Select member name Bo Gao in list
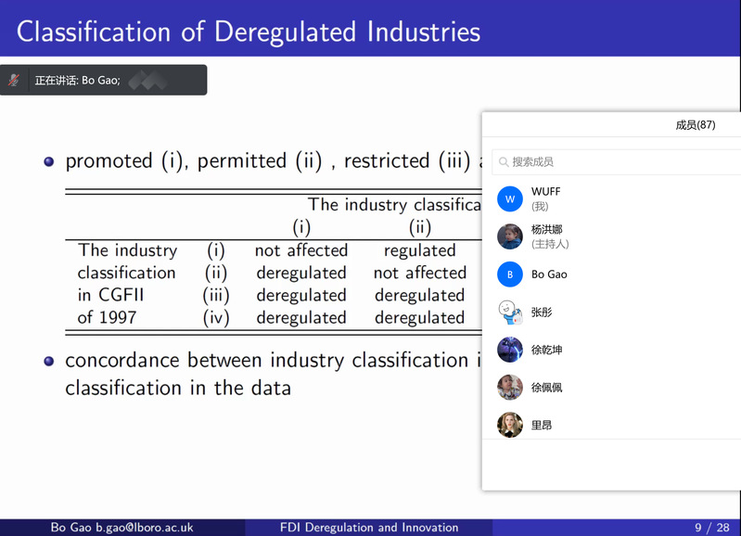The width and height of the screenshot is (741, 536). pyautogui.click(x=549, y=274)
